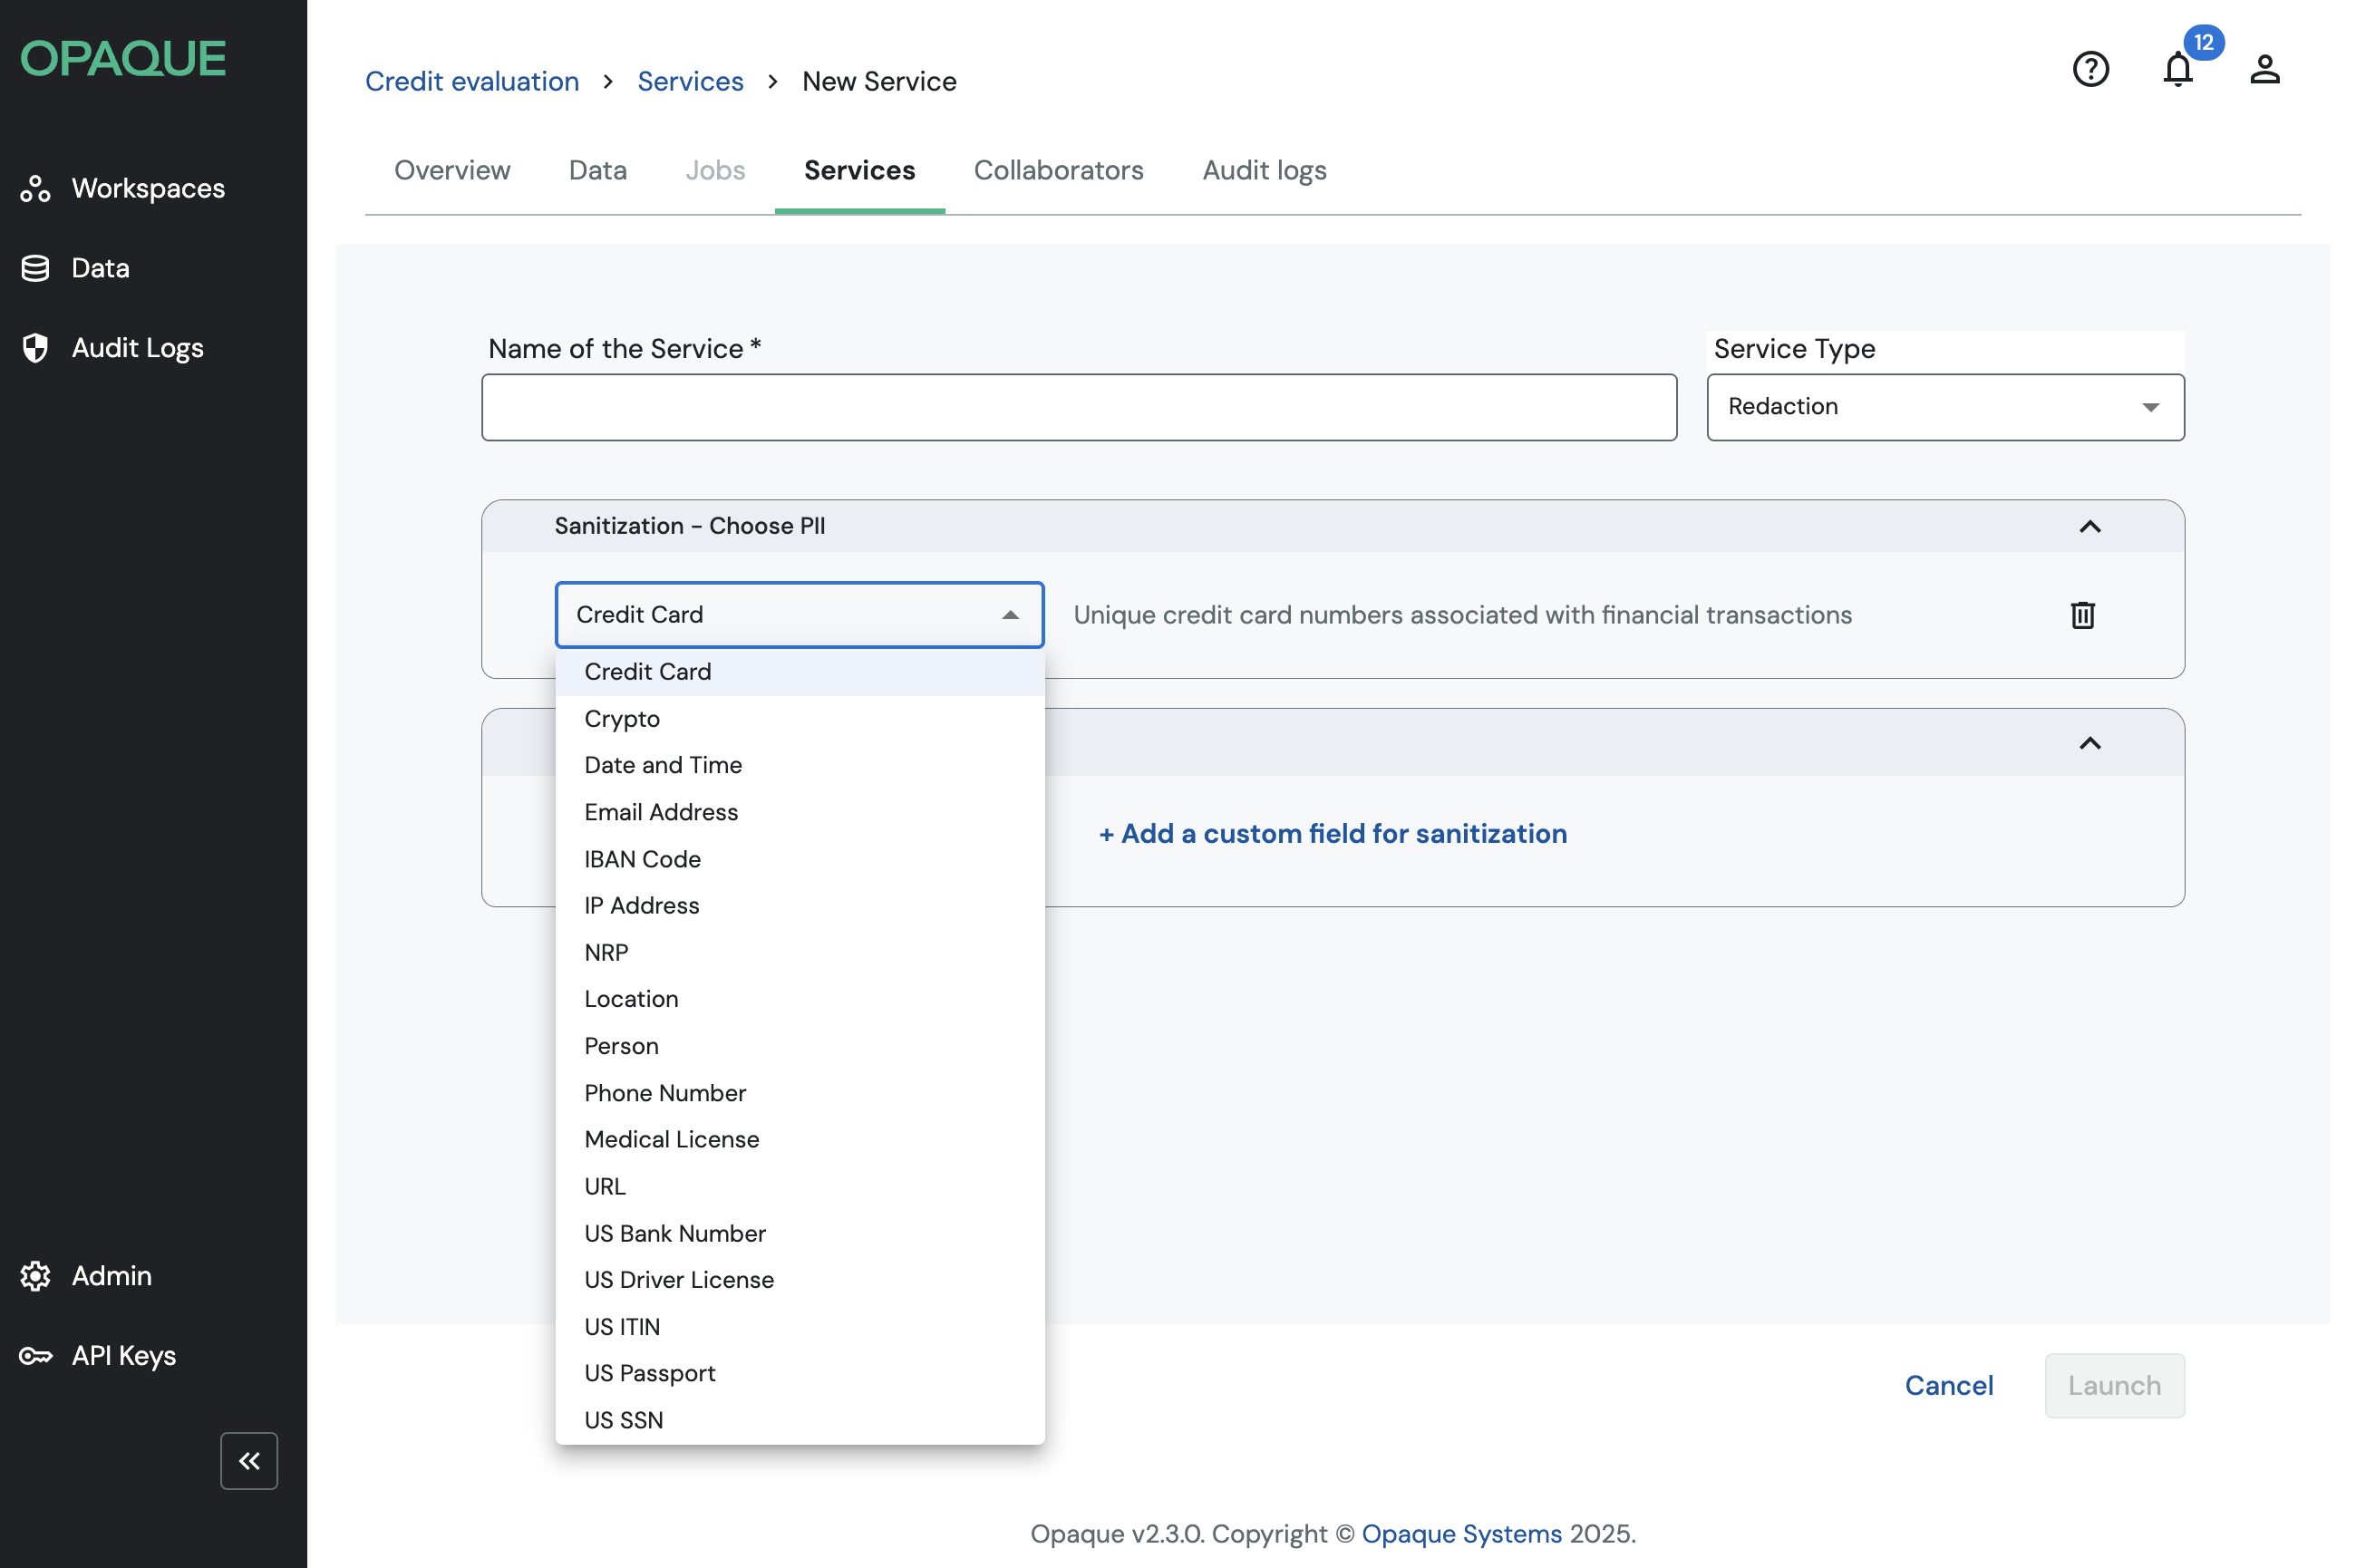Screen dimensions: 2356x1568
Task: Choose Medical License option
Action: click(800, 1139)
